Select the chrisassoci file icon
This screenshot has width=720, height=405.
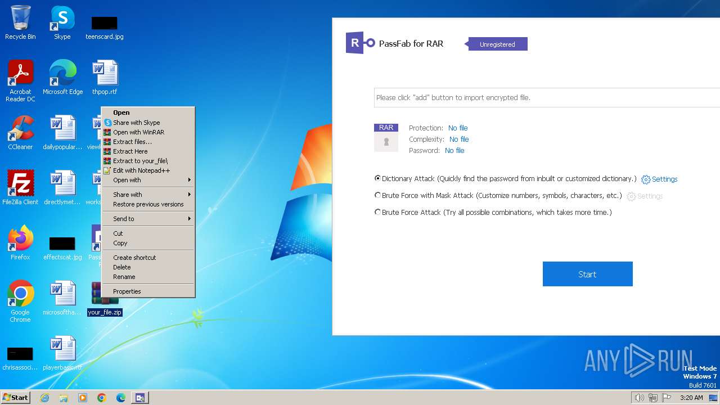[20, 358]
